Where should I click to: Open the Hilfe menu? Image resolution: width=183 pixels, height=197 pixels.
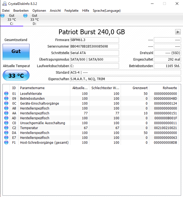[86, 11]
